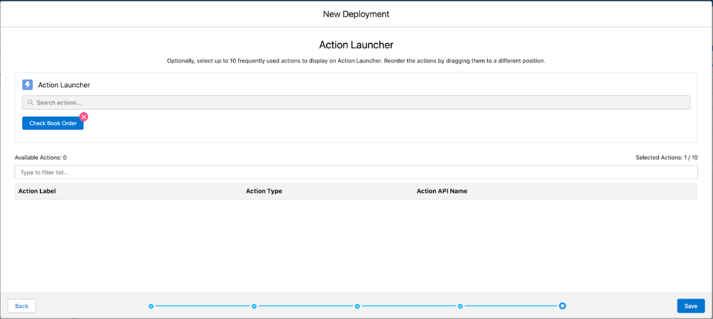713x319 pixels.
Task: Jump to the second progress step
Action: click(x=254, y=306)
